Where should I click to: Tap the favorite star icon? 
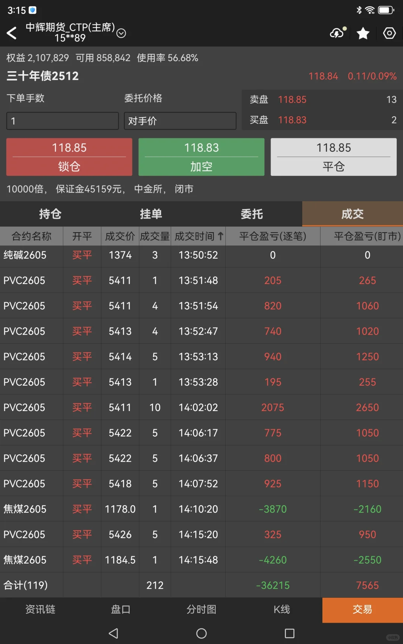tap(363, 33)
